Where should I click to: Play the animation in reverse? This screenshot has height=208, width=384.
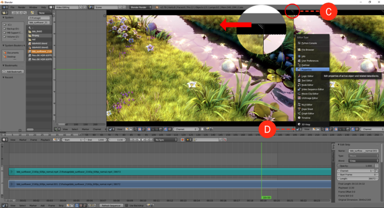pos(139,140)
